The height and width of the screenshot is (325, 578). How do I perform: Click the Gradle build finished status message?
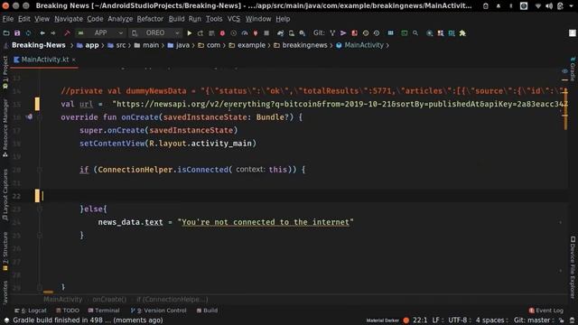point(88,320)
